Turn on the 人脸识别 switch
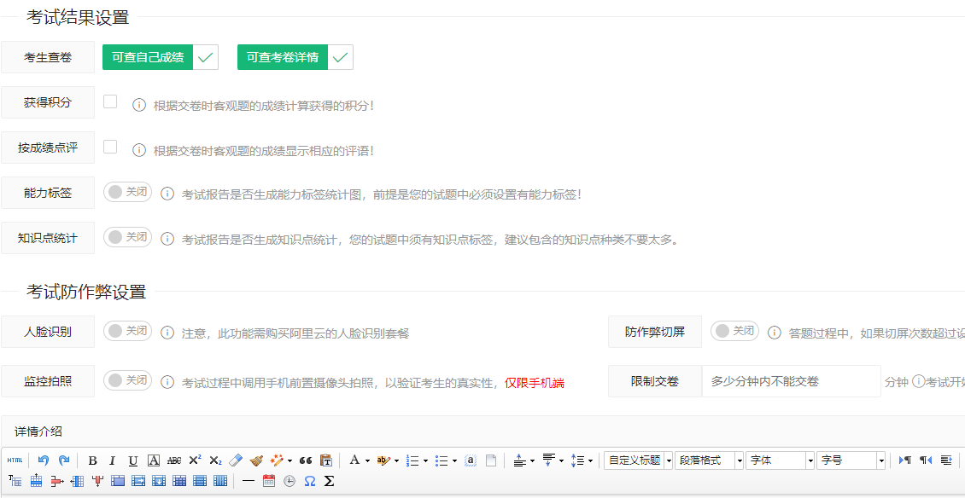The height and width of the screenshot is (498, 965). pyautogui.click(x=127, y=331)
